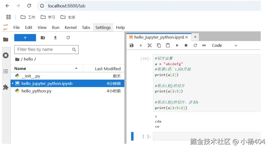270x150 pixels.
Task: Restart the kernel
Action: tap(195, 45)
